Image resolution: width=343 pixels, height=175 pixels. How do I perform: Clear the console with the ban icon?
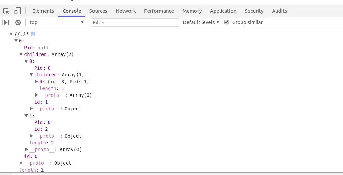[18, 22]
